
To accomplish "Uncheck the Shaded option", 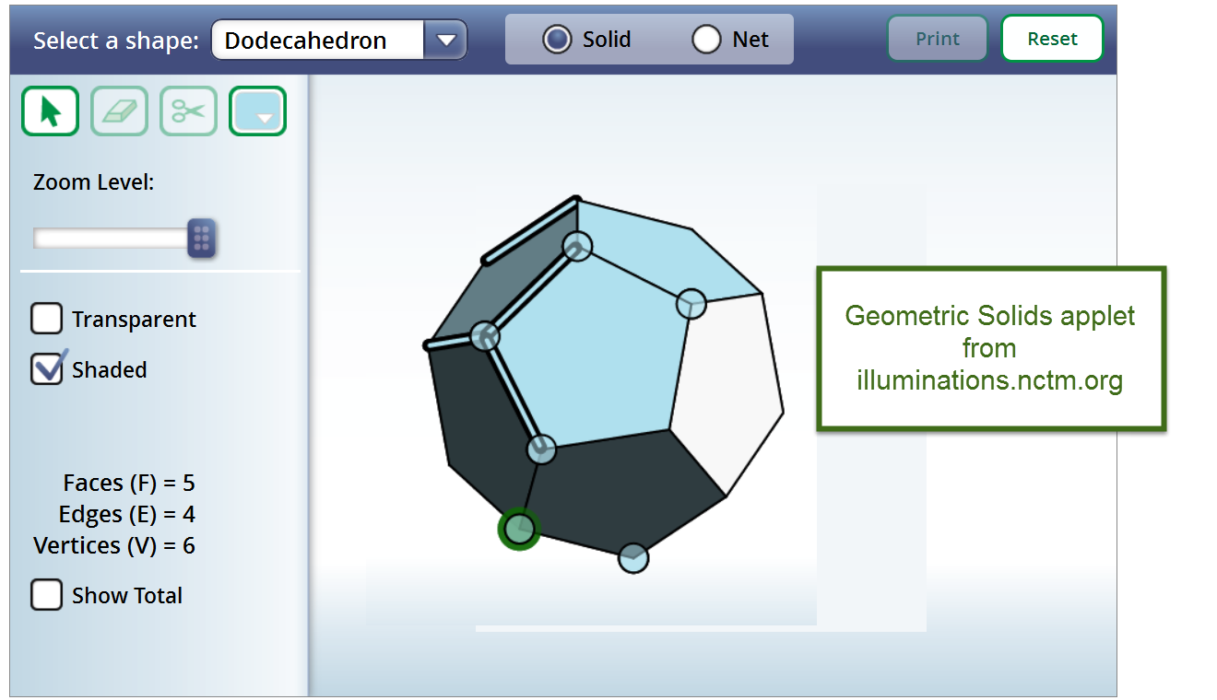I will point(47,368).
